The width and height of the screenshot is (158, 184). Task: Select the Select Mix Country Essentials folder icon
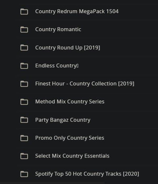tap(24, 156)
